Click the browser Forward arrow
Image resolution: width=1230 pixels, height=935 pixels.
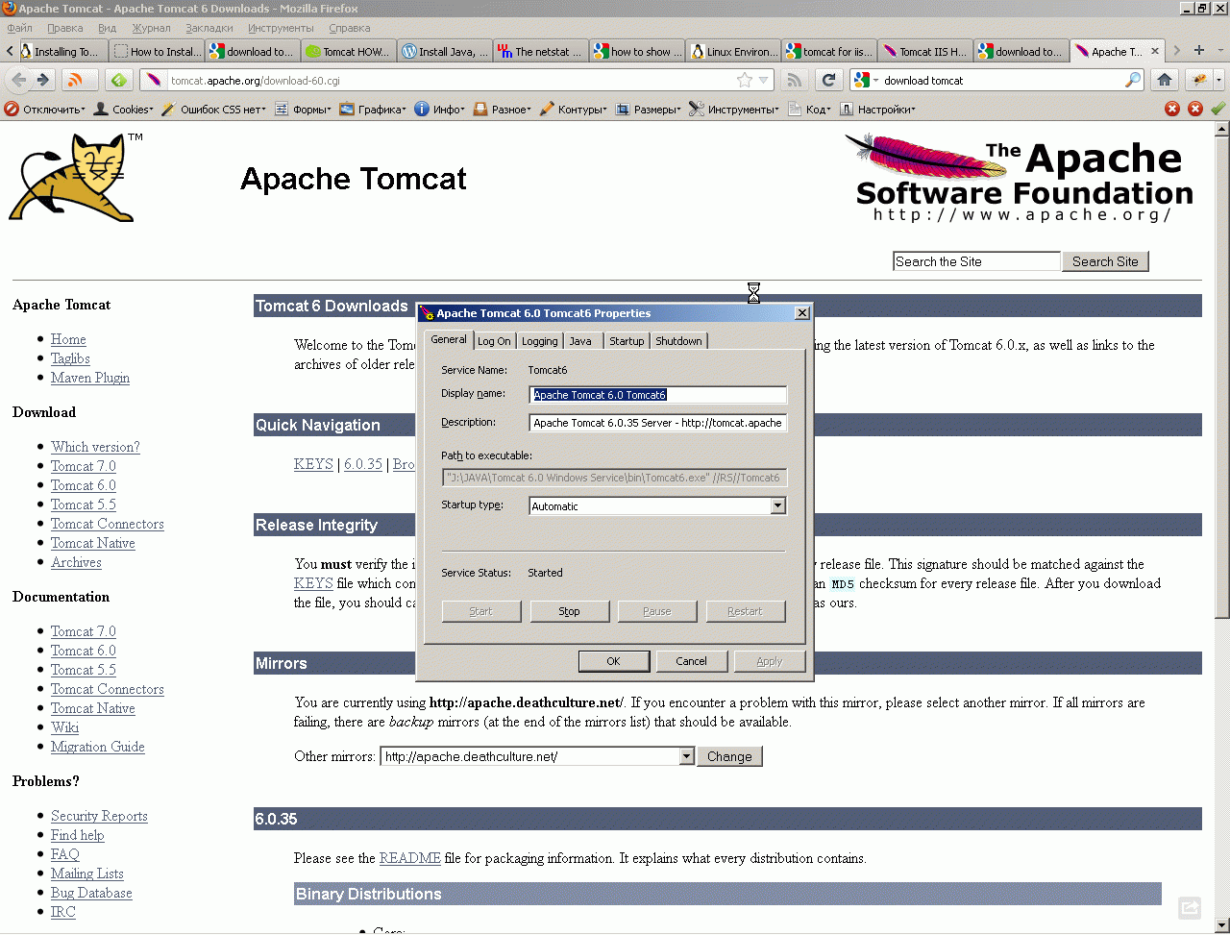tap(42, 80)
